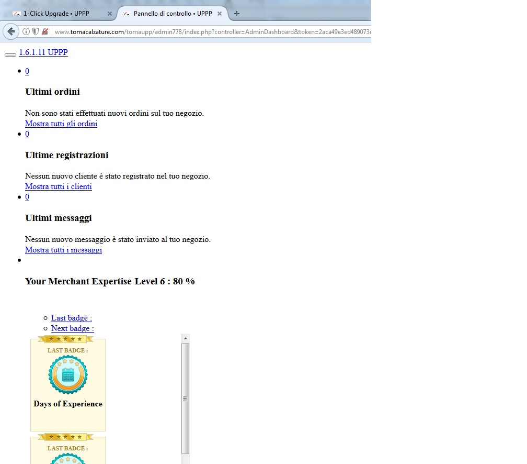
Task: Open the Next badge : link
Action: [73, 328]
